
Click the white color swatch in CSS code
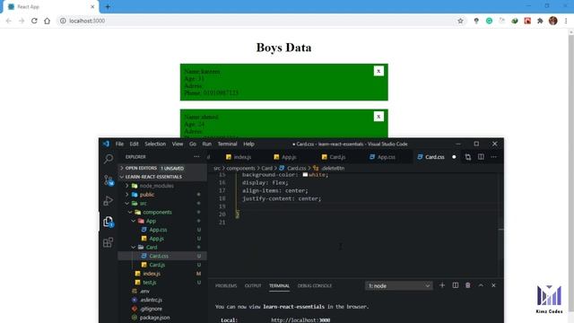305,175
